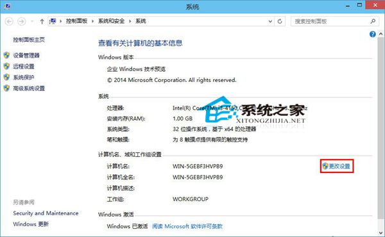
Task: Open Help via the blue question mark
Action: tap(372, 35)
